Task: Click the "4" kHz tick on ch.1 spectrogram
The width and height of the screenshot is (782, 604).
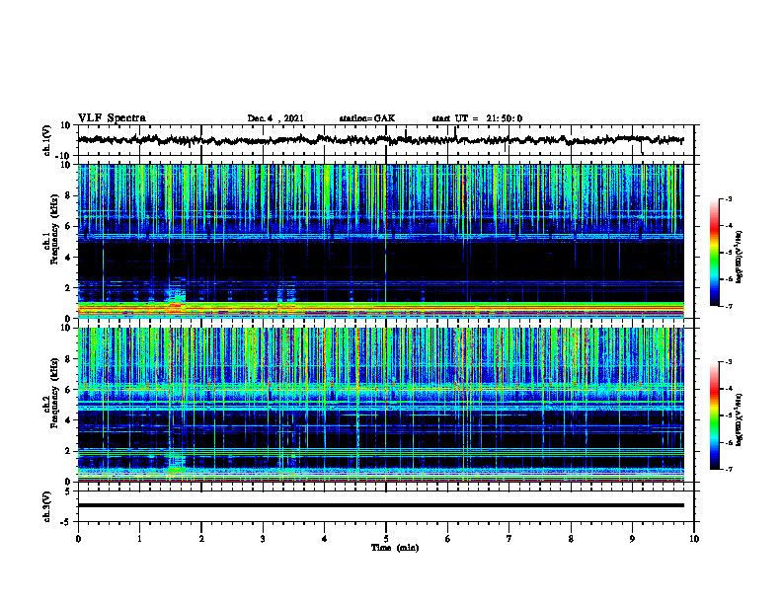Action: tap(69, 258)
